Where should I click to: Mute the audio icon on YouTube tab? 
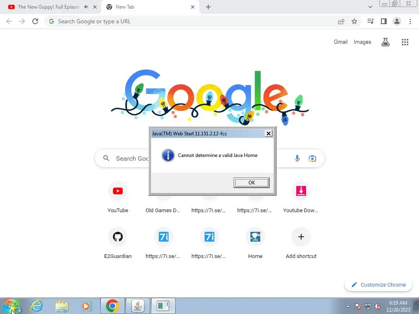point(86,7)
